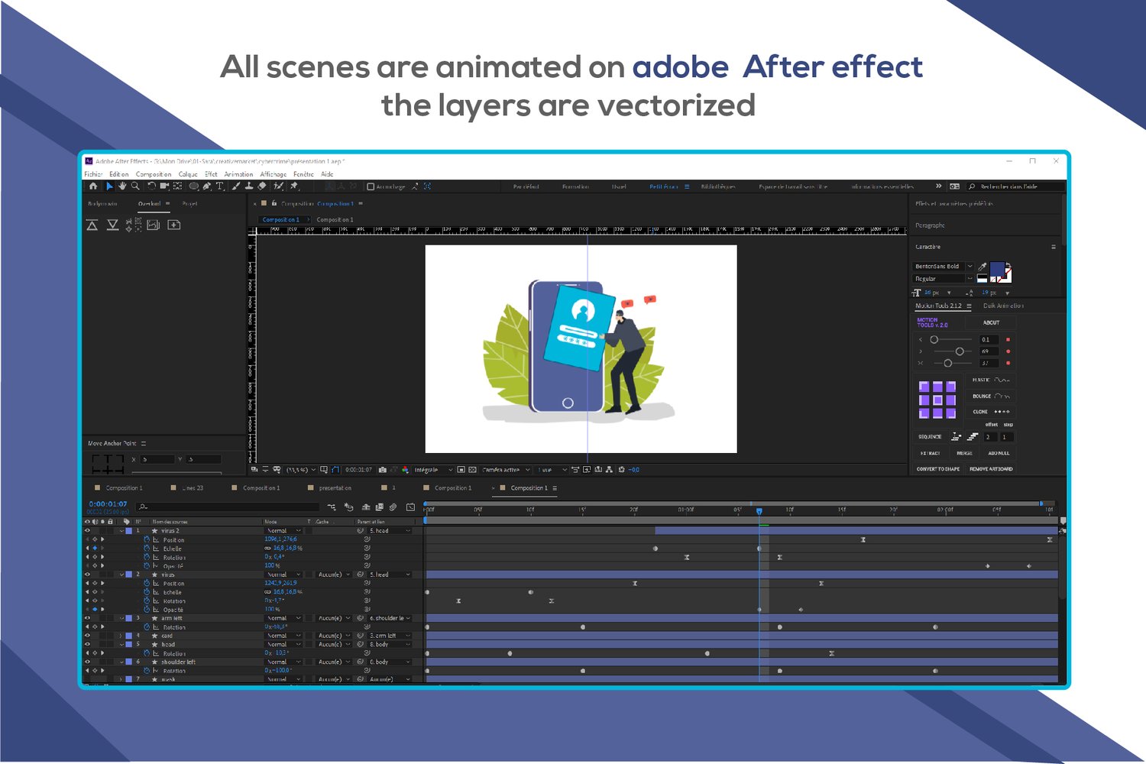The width and height of the screenshot is (1146, 764).
Task: Select the Camera tool
Action: click(x=164, y=186)
